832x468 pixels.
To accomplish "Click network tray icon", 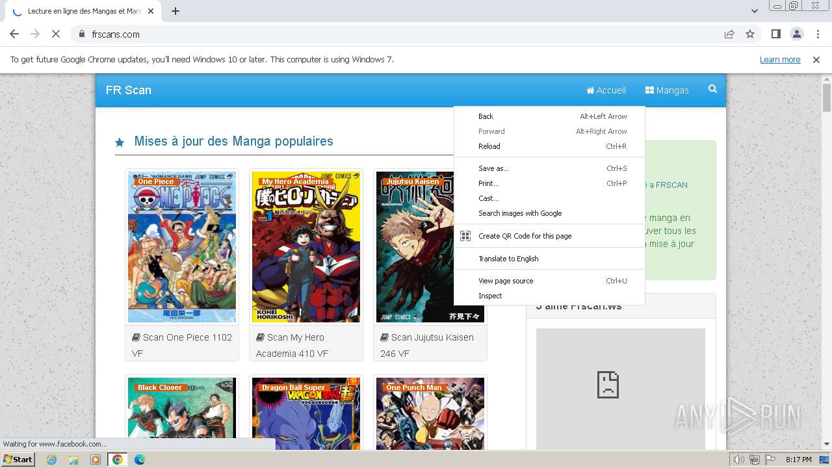I will (x=755, y=460).
